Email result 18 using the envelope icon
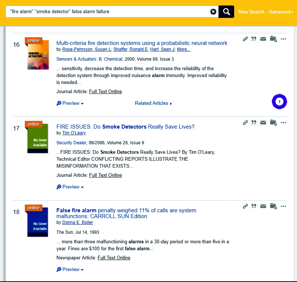 pos(263,206)
